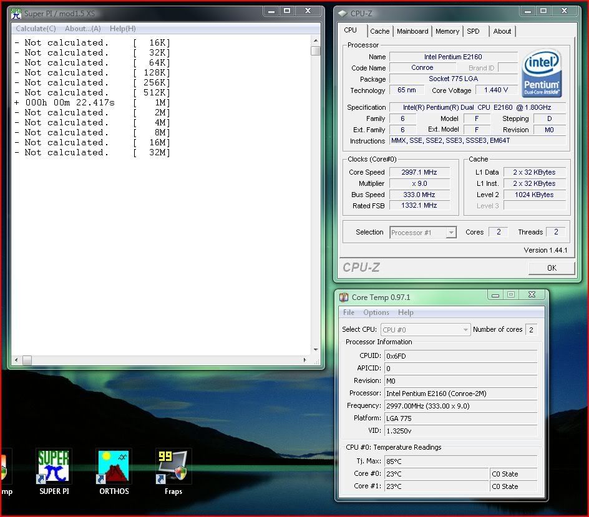Open the File menu in Core Temp
The image size is (589, 517).
coord(349,312)
